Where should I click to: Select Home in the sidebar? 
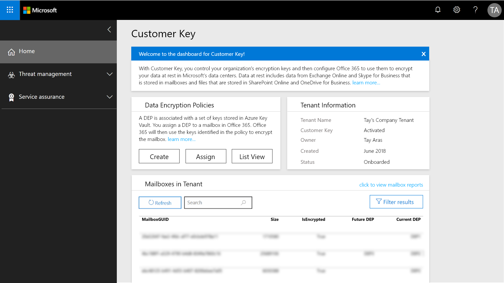click(x=58, y=52)
